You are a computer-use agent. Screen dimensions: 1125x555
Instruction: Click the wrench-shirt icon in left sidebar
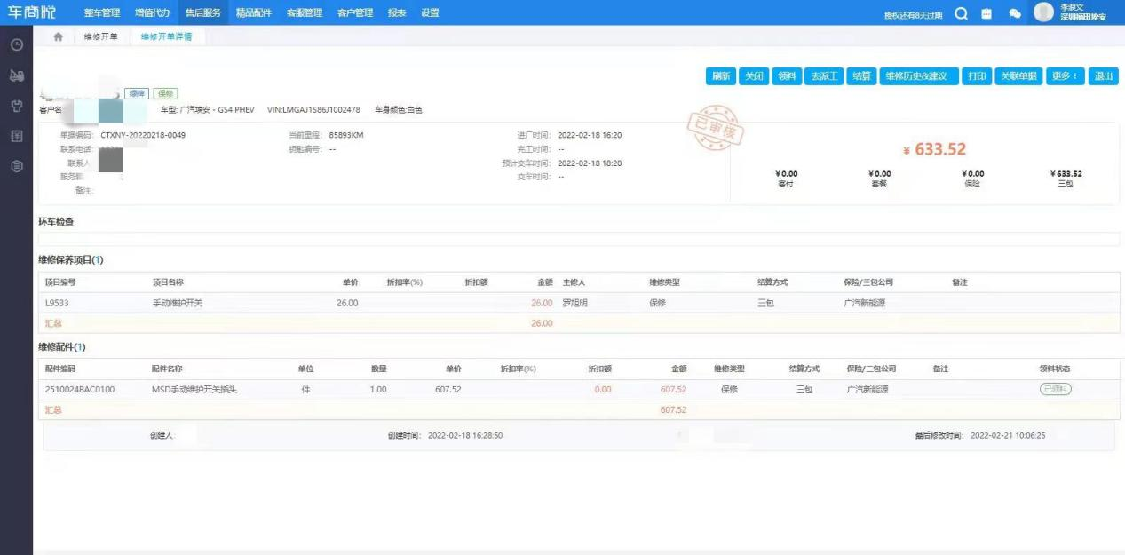(16, 107)
